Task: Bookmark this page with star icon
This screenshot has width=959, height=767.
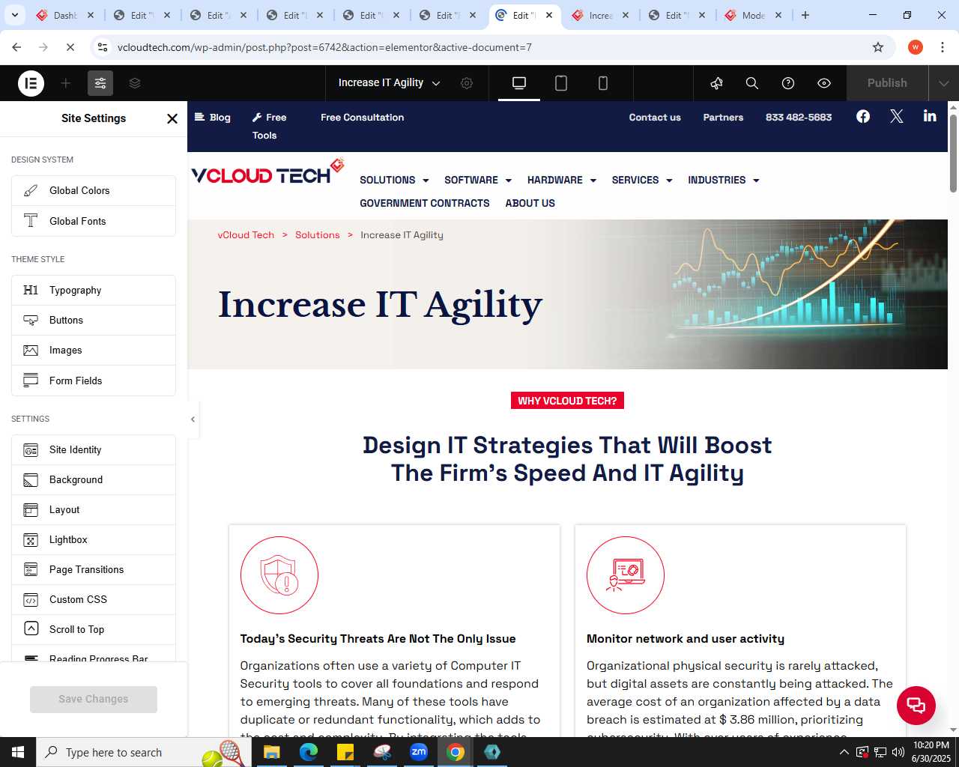Action: point(878,47)
